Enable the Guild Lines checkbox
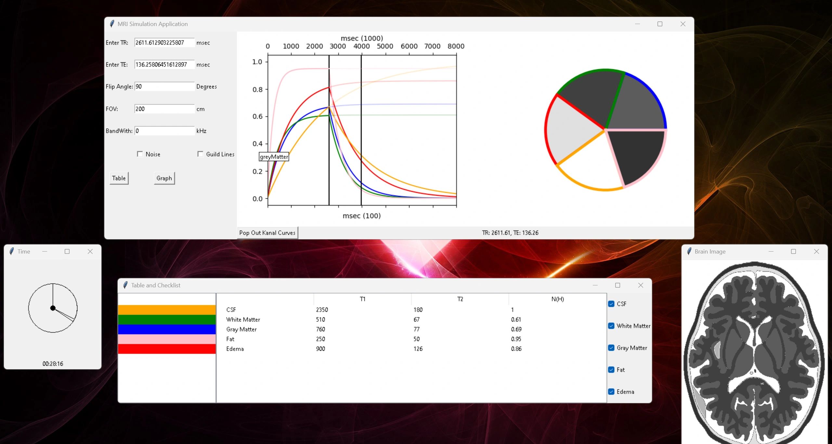This screenshot has height=444, width=832. 201,154
